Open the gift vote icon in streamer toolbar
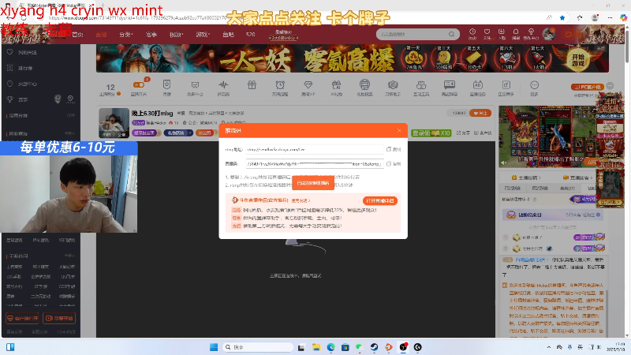Viewport: 631px width, 355px height. click(x=364, y=85)
